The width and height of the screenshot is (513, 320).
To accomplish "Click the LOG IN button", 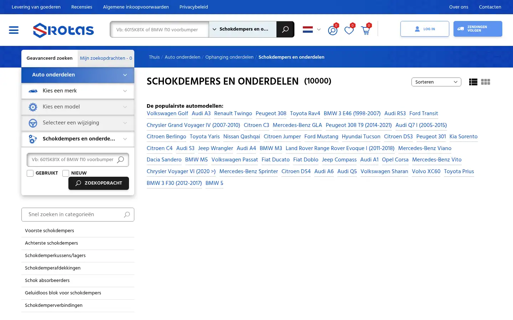I will point(425,29).
